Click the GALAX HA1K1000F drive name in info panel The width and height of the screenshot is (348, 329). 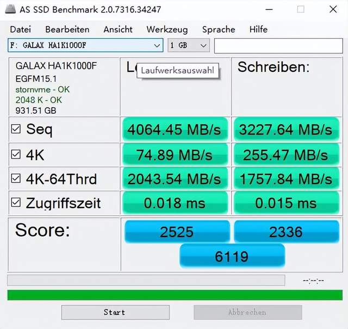[56, 66]
